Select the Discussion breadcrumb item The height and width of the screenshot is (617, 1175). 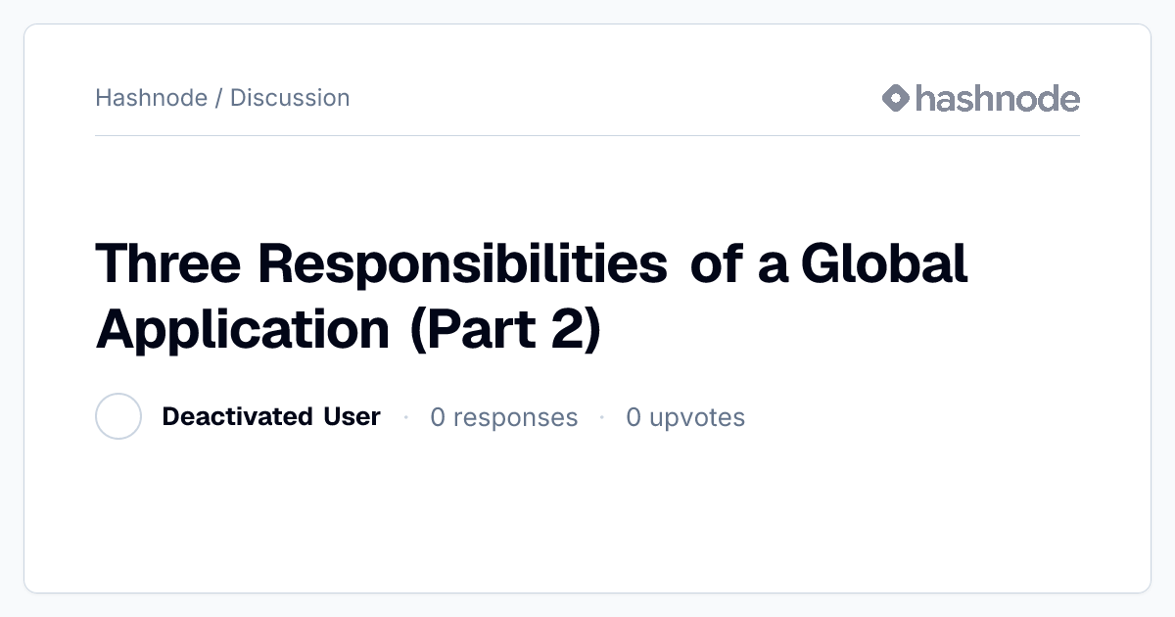click(290, 98)
